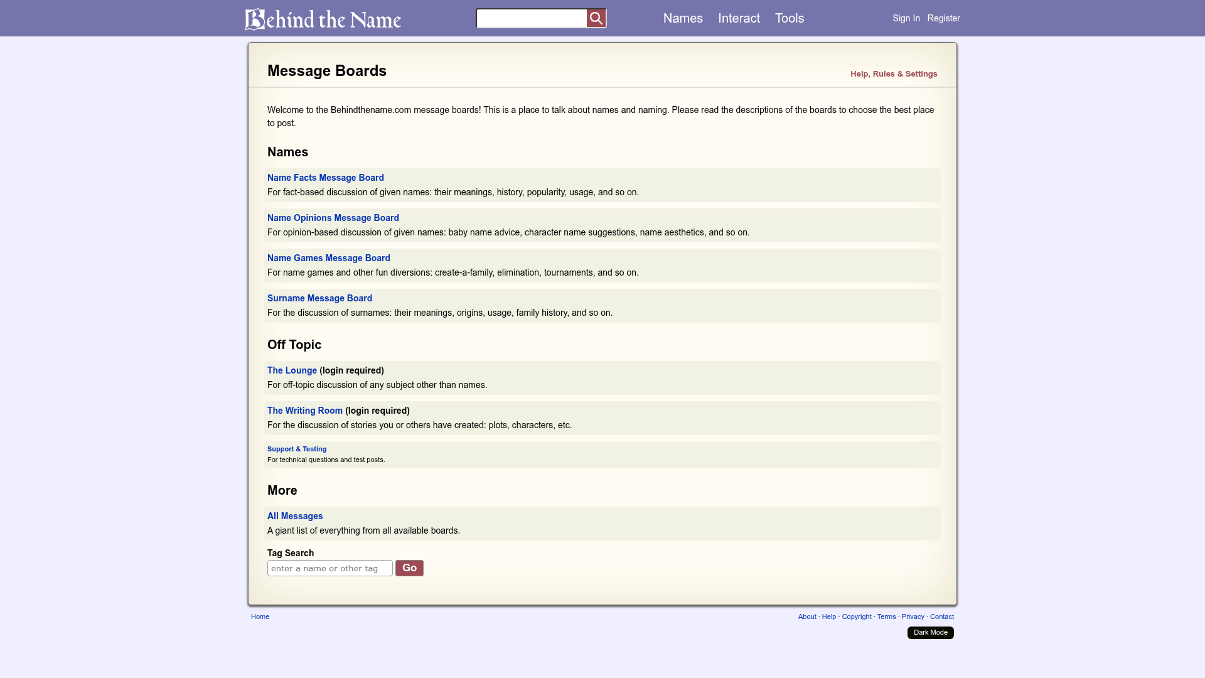Click the Home footer link
This screenshot has height=678, width=1205.
pos(260,616)
